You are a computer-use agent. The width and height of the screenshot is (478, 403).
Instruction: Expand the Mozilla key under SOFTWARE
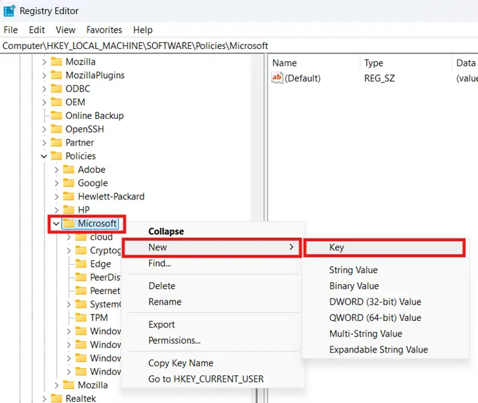[x=44, y=62]
